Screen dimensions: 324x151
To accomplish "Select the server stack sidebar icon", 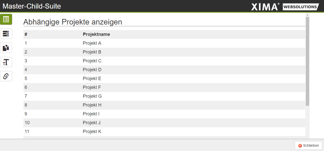I will pos(6,34).
